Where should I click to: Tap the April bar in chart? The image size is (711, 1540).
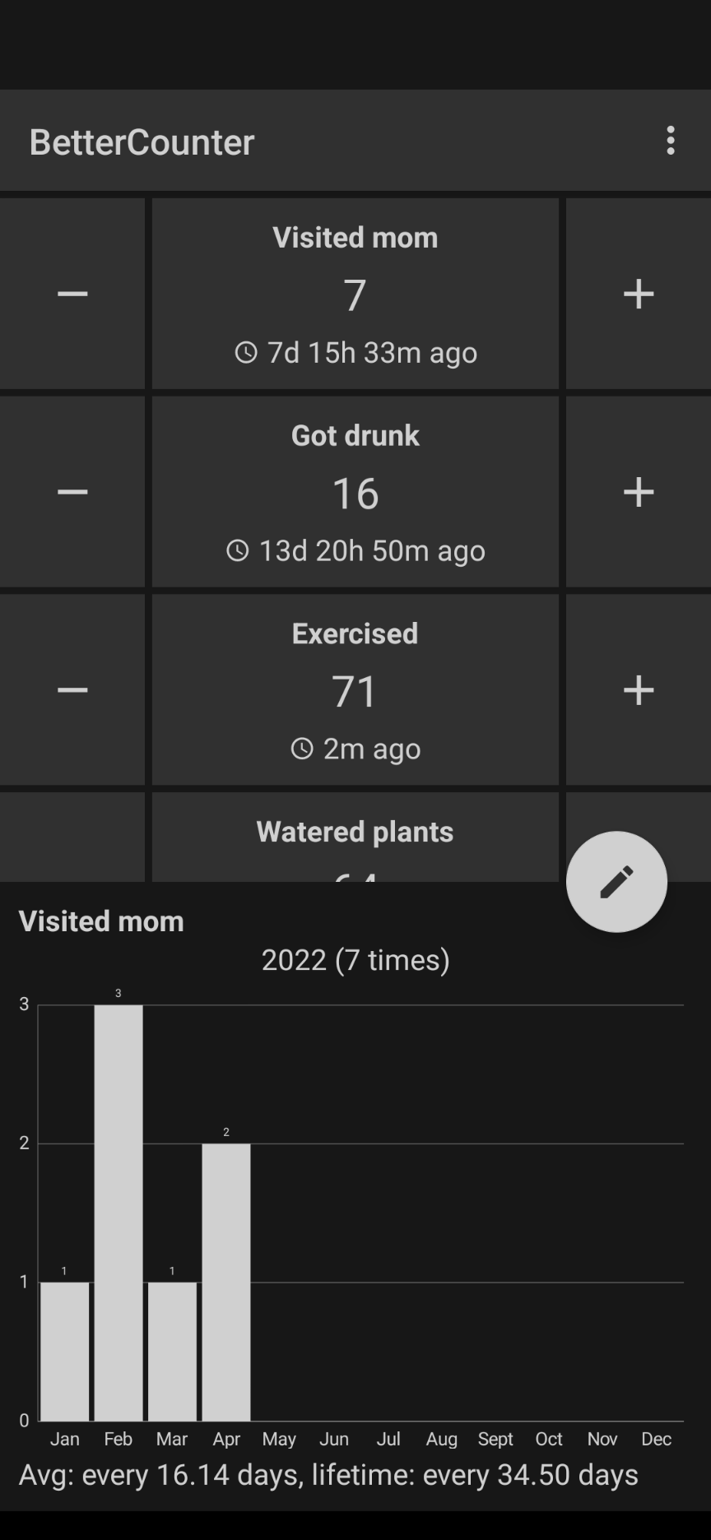pyautogui.click(x=226, y=1281)
